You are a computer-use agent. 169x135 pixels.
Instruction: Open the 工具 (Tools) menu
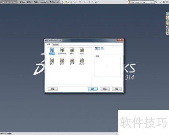[x=36, y=2]
